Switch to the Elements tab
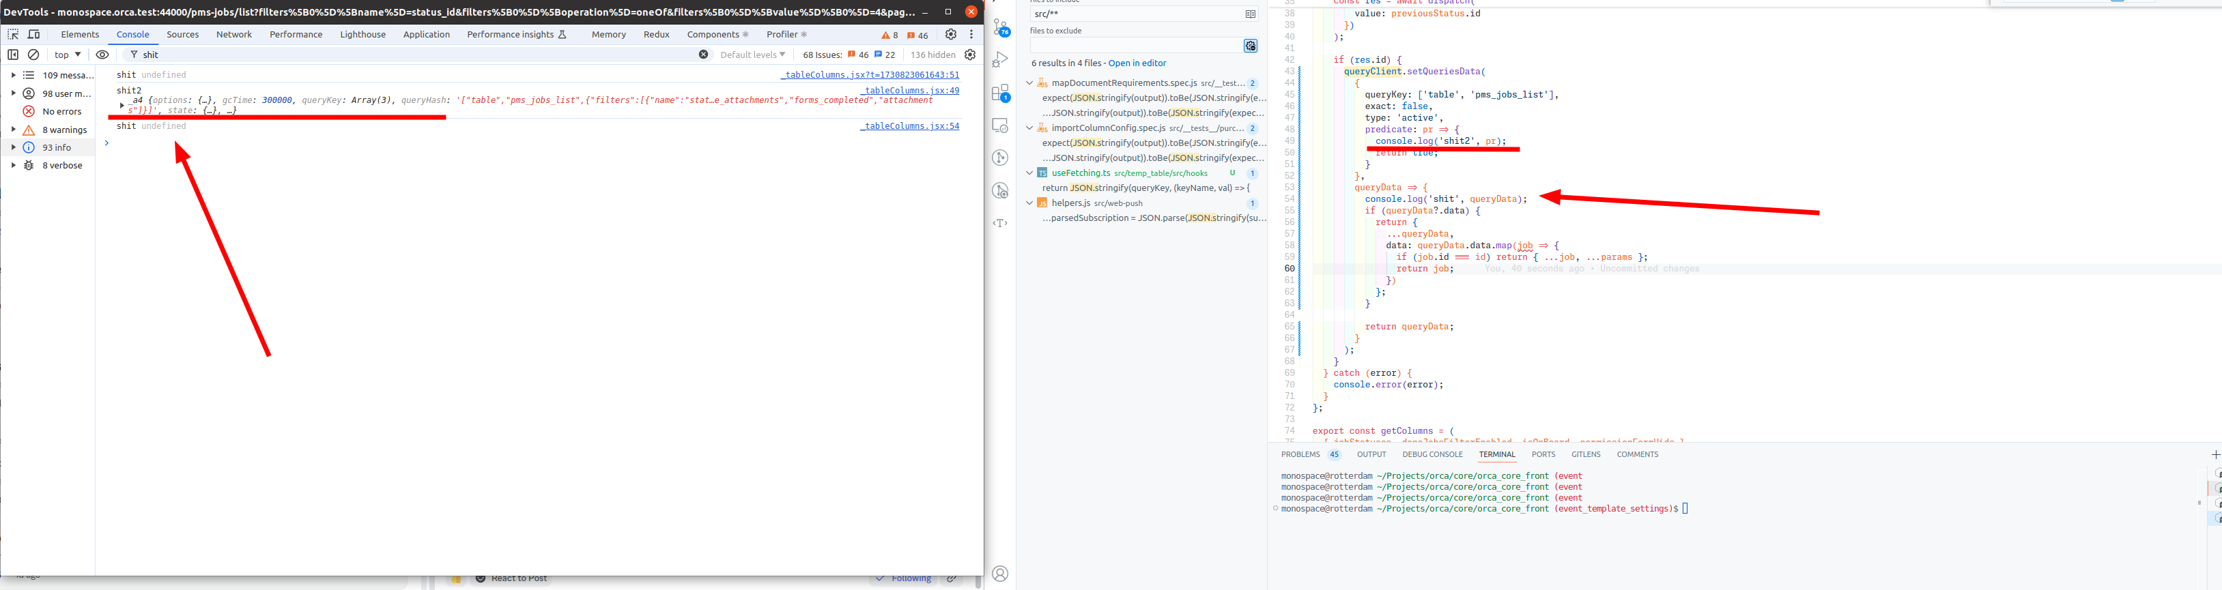The width and height of the screenshot is (2222, 590). 81,35
